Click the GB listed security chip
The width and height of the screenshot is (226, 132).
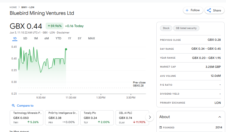[x=186, y=28]
